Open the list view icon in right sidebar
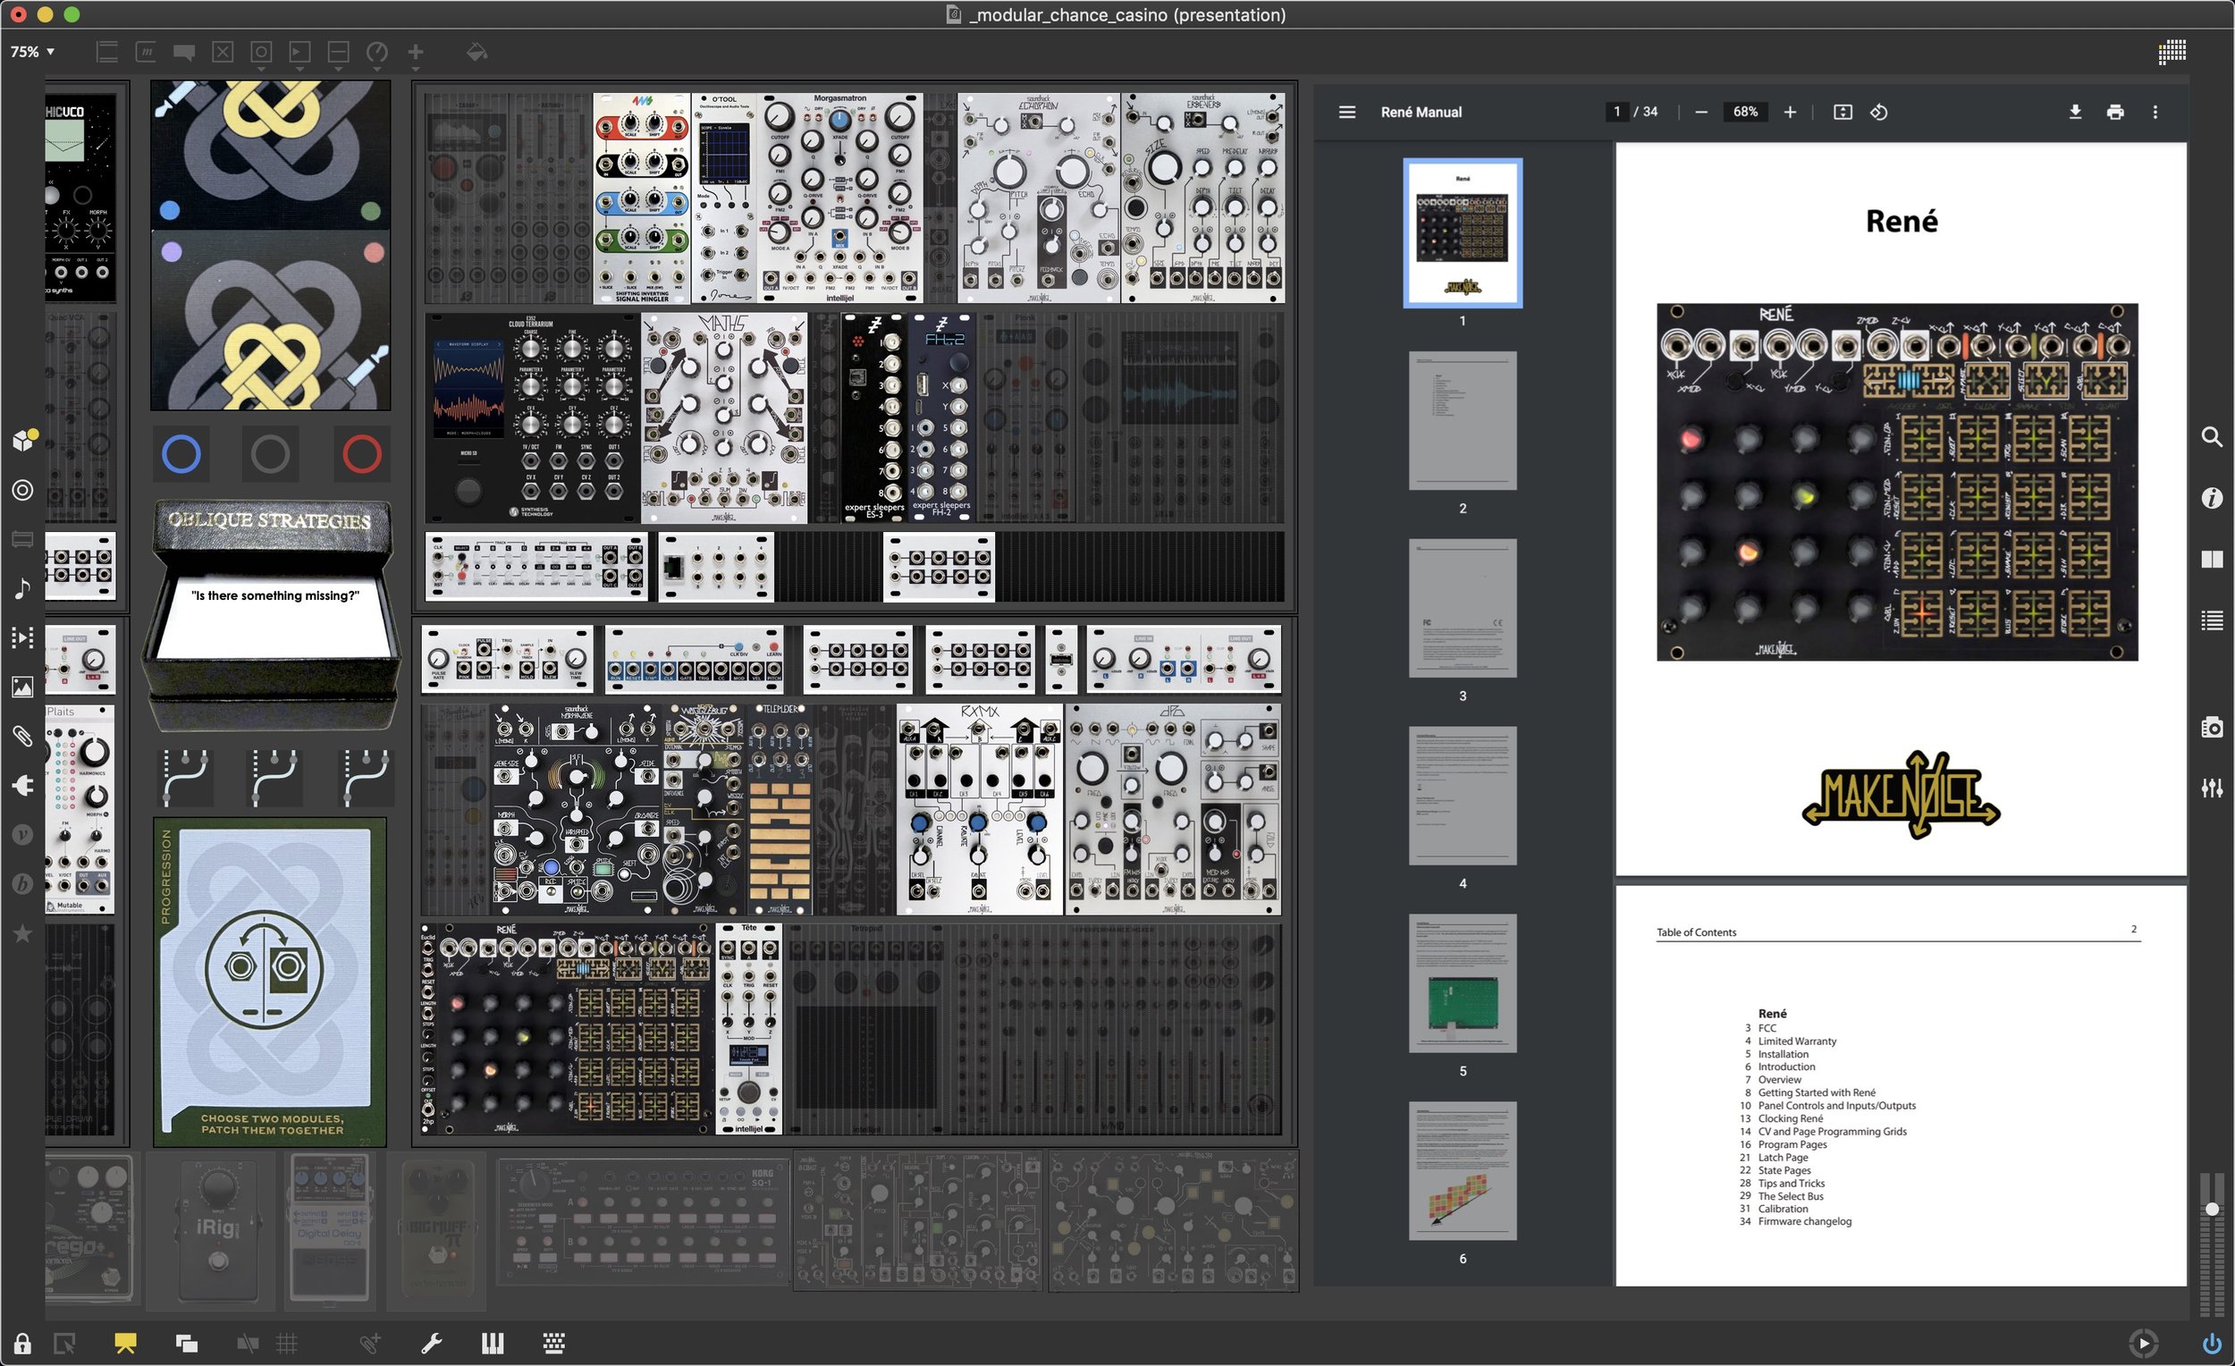The image size is (2235, 1366). [x=2212, y=620]
